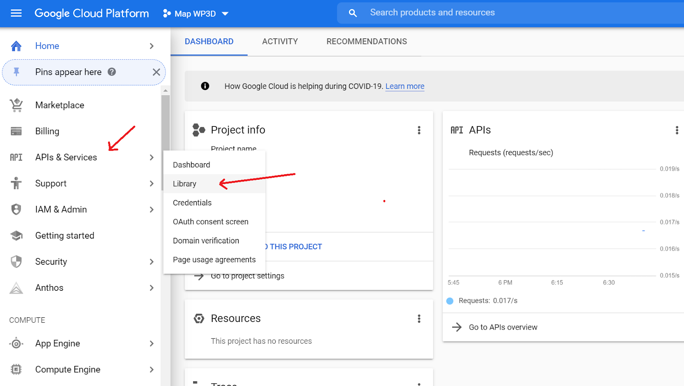Click the Home label in the sidebar
This screenshot has height=386, width=684.
pos(47,46)
